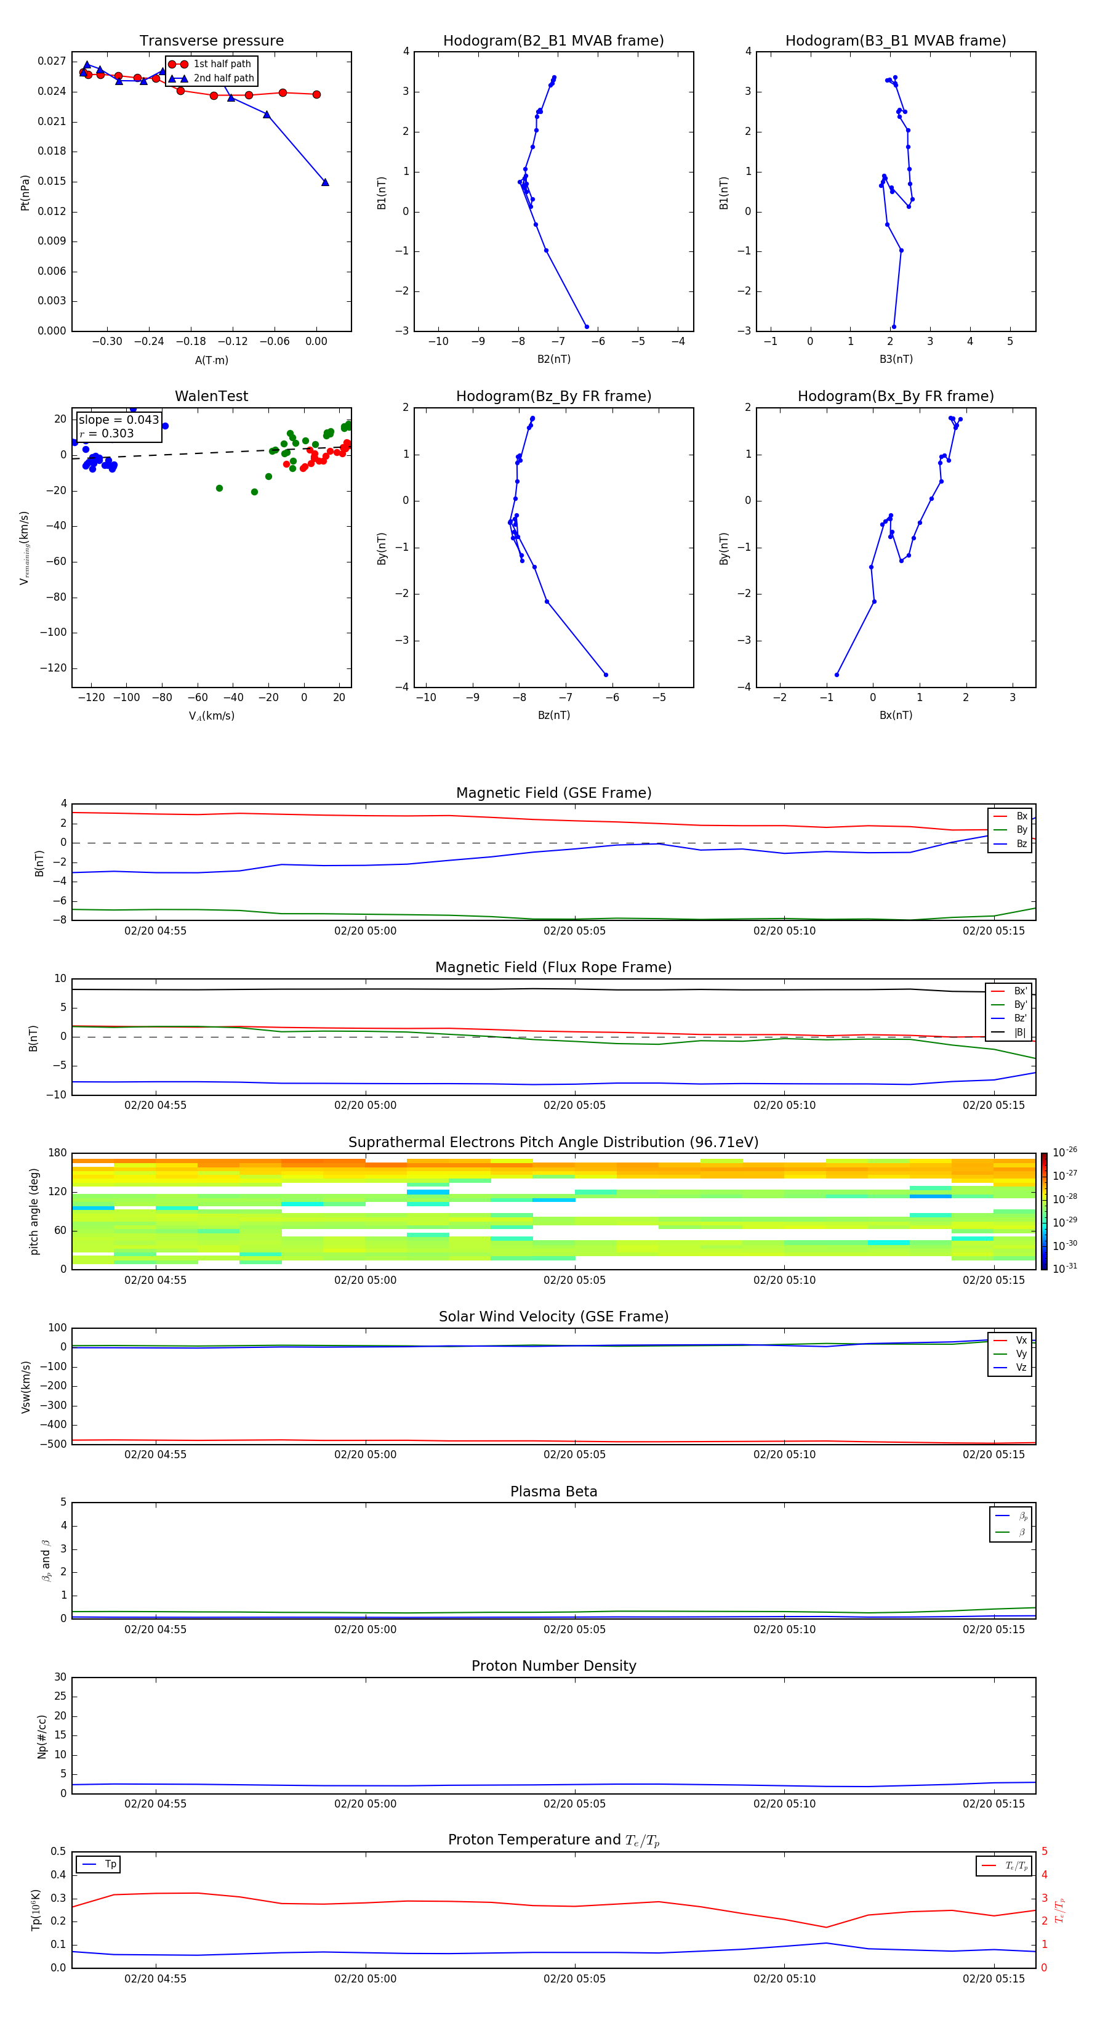
Task: Click the Bz entry in GSE magnetic legend
Action: [1010, 843]
